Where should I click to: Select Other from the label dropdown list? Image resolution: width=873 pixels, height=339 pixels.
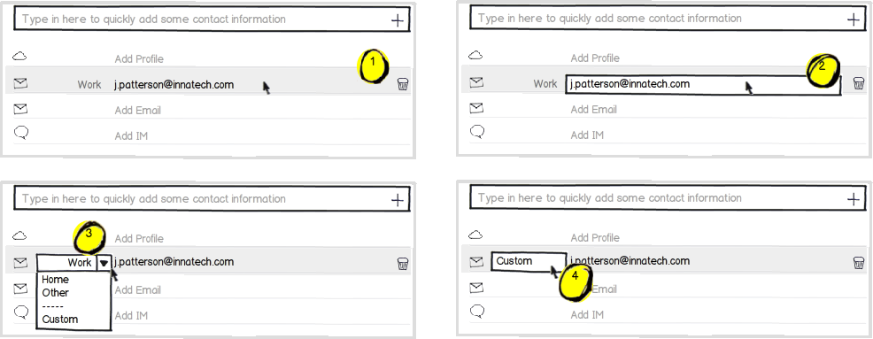(x=55, y=293)
